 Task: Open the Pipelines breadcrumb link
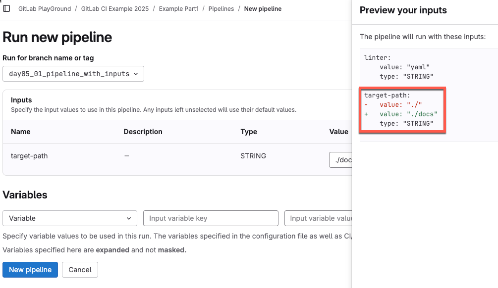pyautogui.click(x=221, y=9)
